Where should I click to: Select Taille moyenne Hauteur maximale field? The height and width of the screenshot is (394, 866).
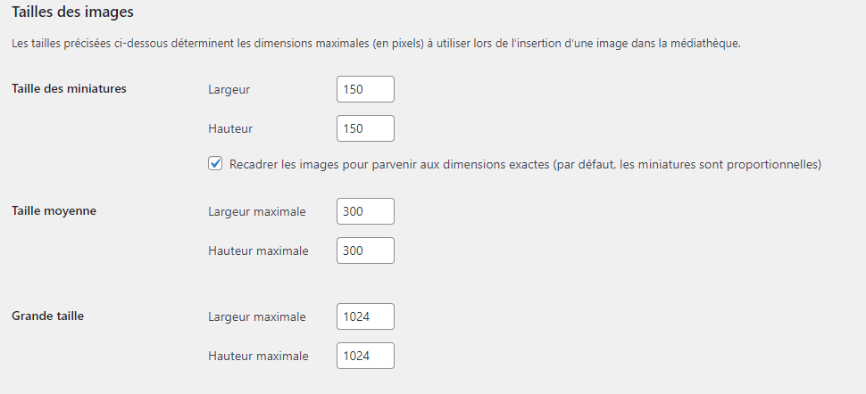pyautogui.click(x=365, y=250)
